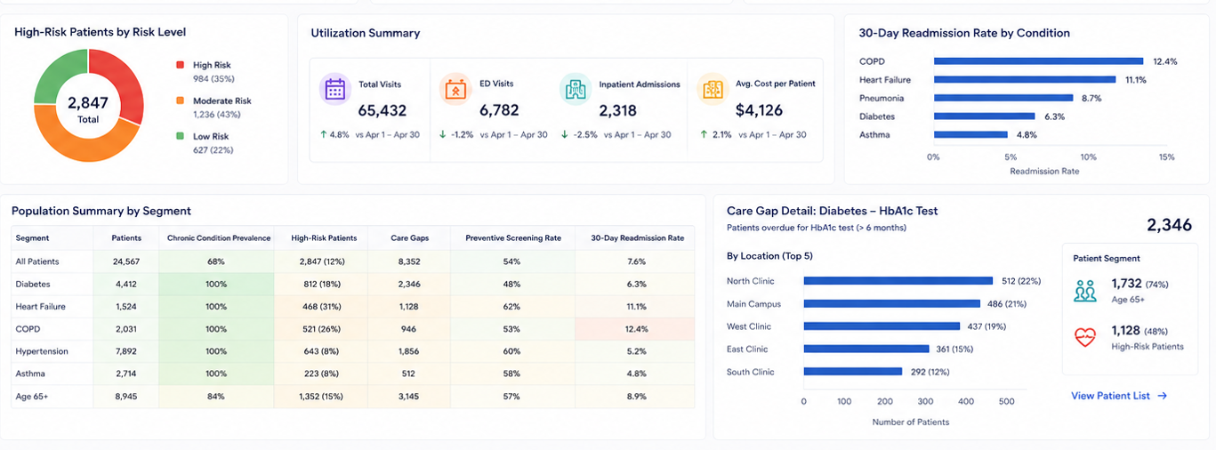Click the Utilization Summary panel title
The height and width of the screenshot is (450, 1216).
pos(366,33)
